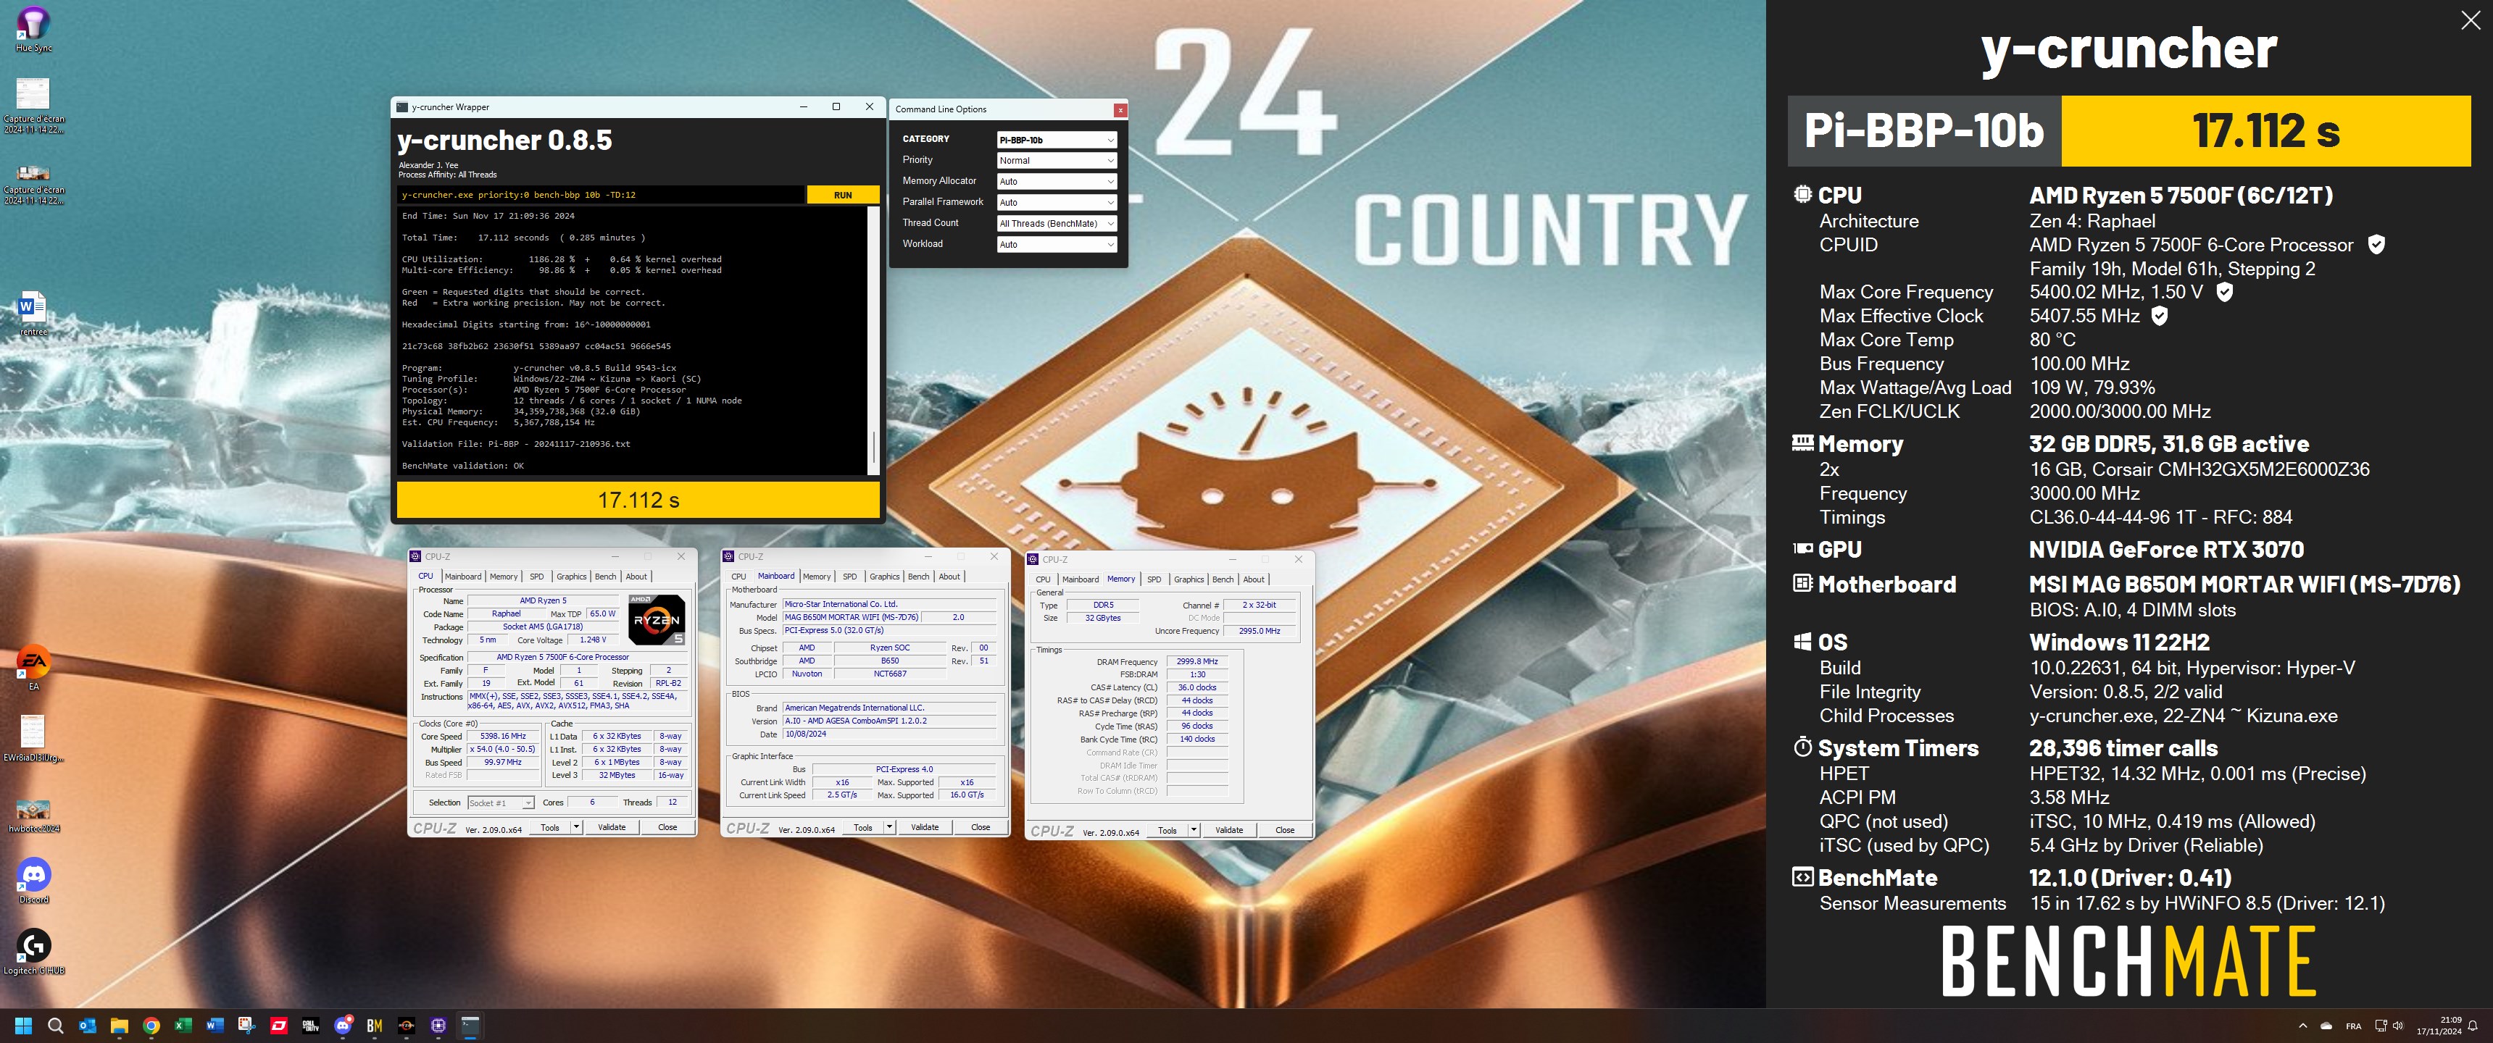Open the Logitech G HUB desktop shortcut

34,951
